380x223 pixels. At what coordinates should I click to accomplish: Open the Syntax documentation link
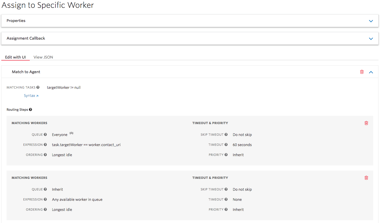click(x=30, y=95)
